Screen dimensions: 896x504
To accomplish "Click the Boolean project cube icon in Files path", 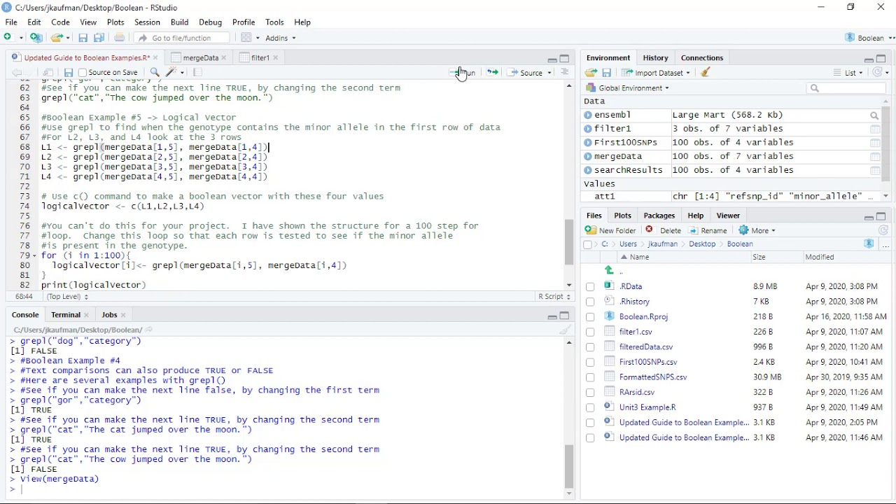I will 869,244.
